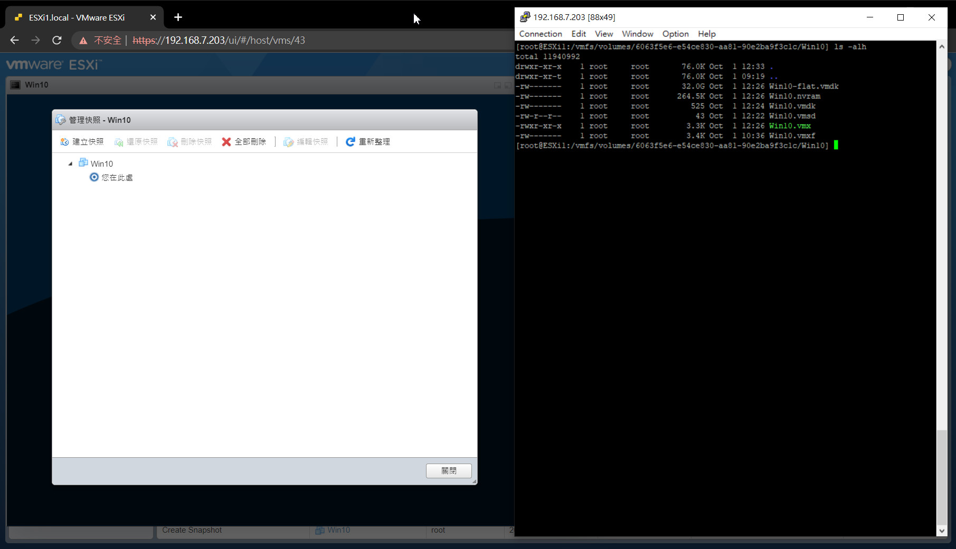
Task: Click the Edit Snapshot (編輯快照) toolbar button
Action: 306,142
